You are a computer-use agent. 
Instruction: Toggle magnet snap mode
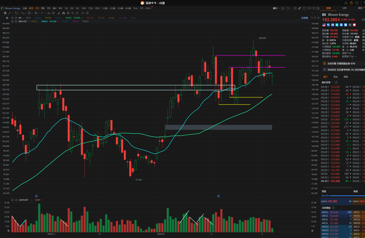[x=63, y=13]
